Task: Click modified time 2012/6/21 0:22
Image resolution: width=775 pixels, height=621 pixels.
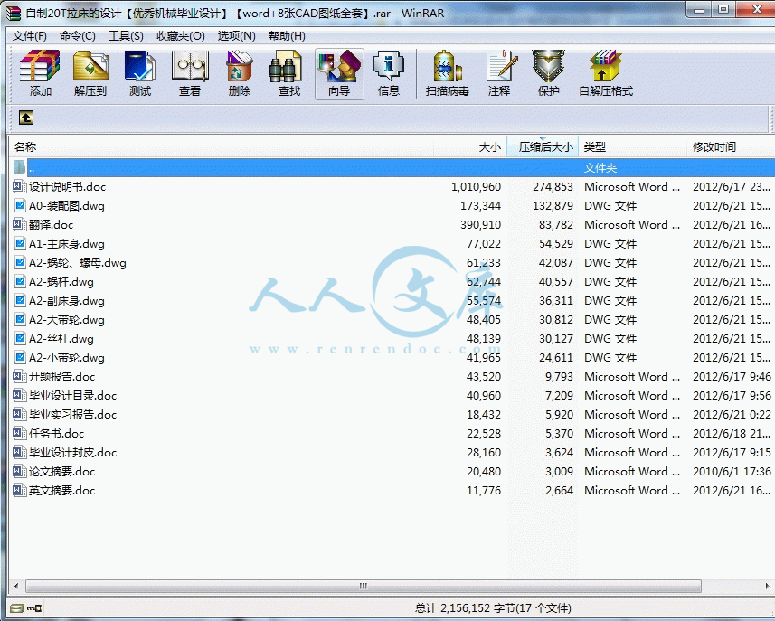Action: pos(732,415)
